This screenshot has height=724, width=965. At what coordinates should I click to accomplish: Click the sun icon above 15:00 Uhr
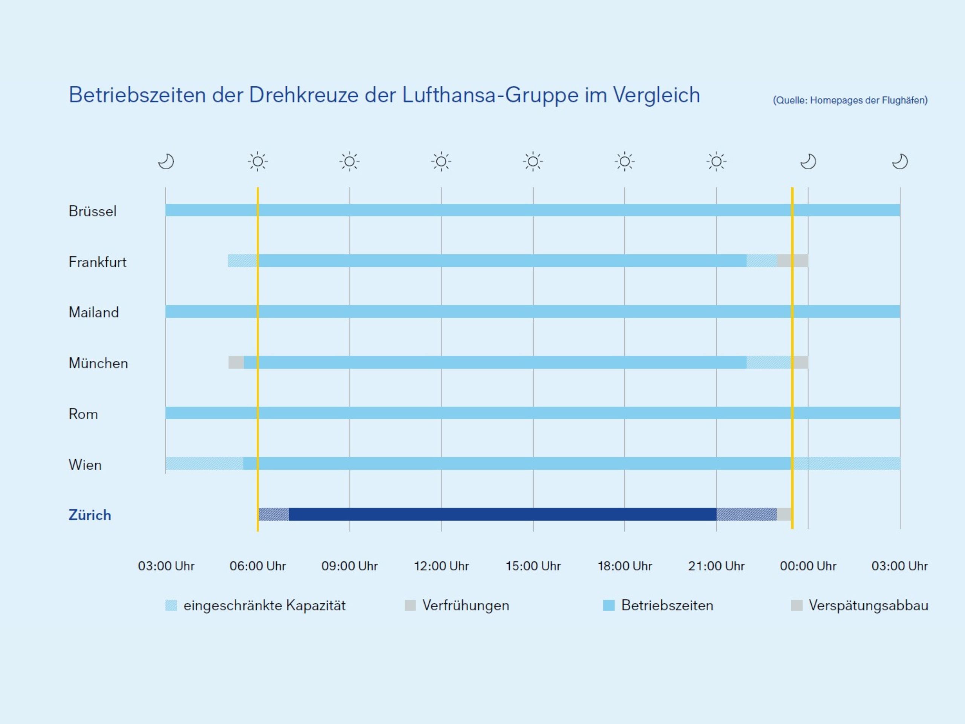point(533,161)
